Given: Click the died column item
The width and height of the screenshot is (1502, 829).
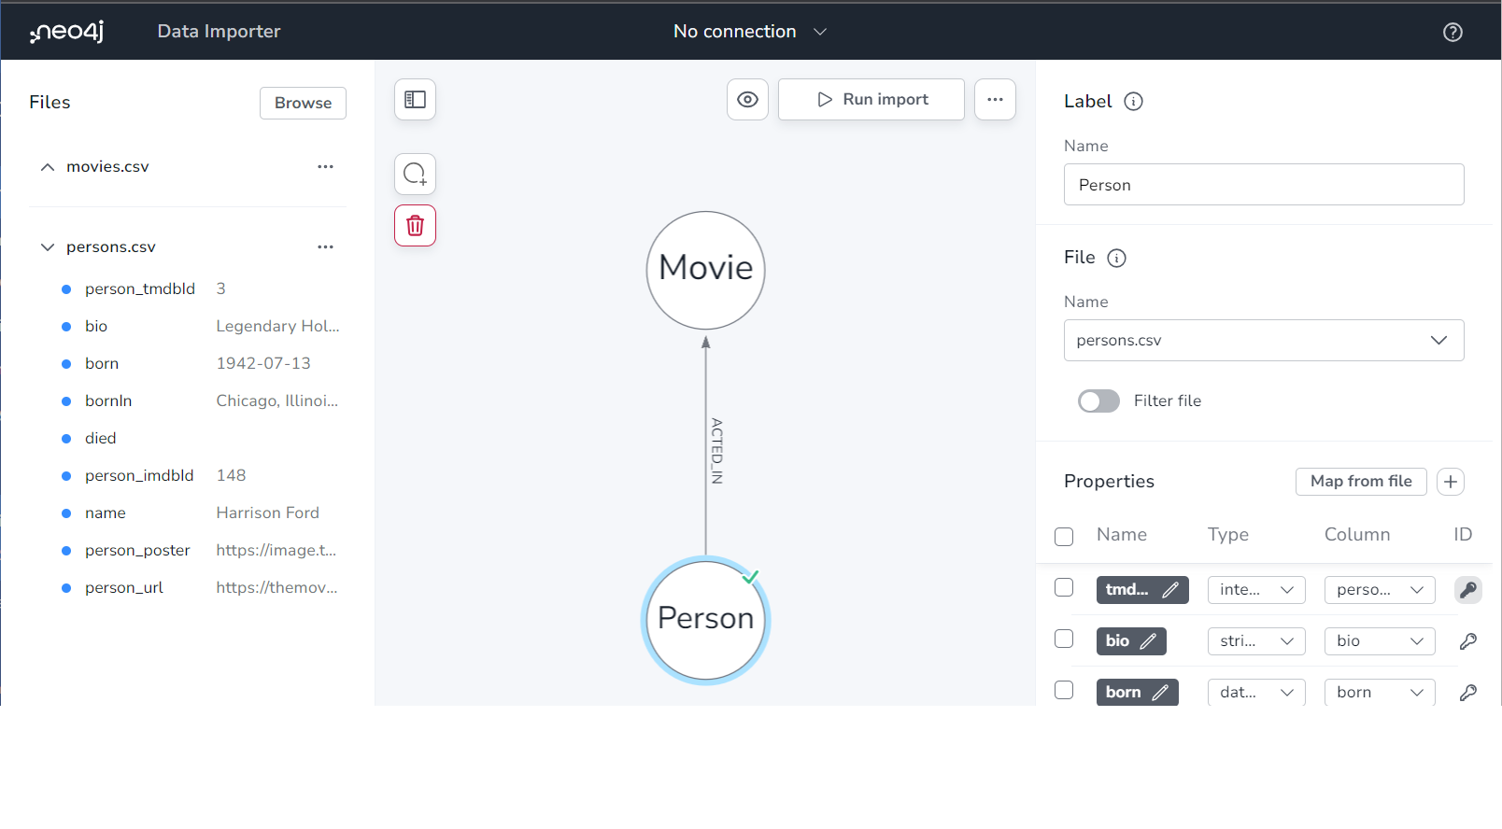Looking at the screenshot, I should 101,438.
